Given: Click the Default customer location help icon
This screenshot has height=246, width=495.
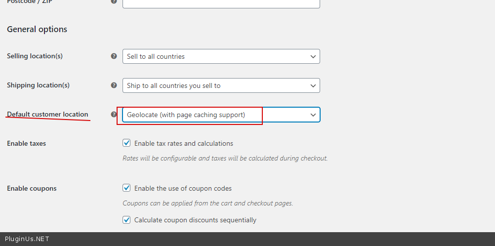Looking at the screenshot, I should click(114, 115).
